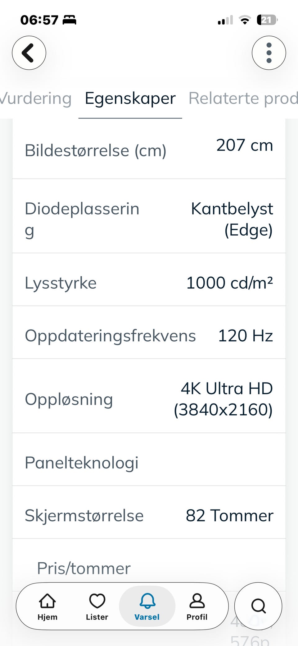Tap the Bildestørrelse (cm) row
This screenshot has width=298, height=646.
point(149,150)
